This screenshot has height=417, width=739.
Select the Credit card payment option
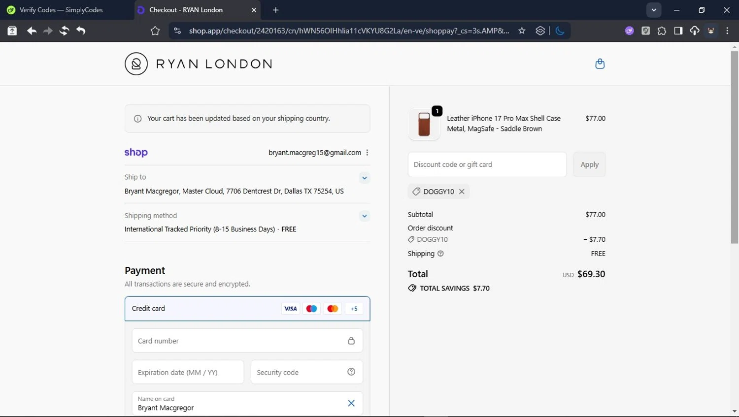pyautogui.click(x=247, y=309)
